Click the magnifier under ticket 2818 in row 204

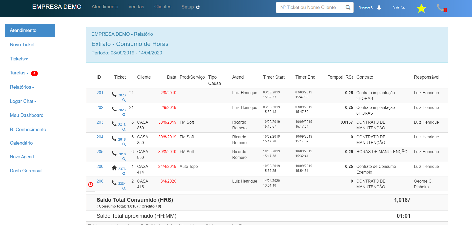(x=124, y=144)
